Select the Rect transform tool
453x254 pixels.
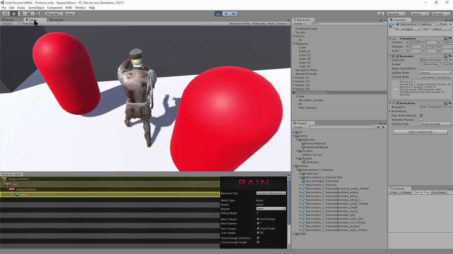tap(36, 14)
